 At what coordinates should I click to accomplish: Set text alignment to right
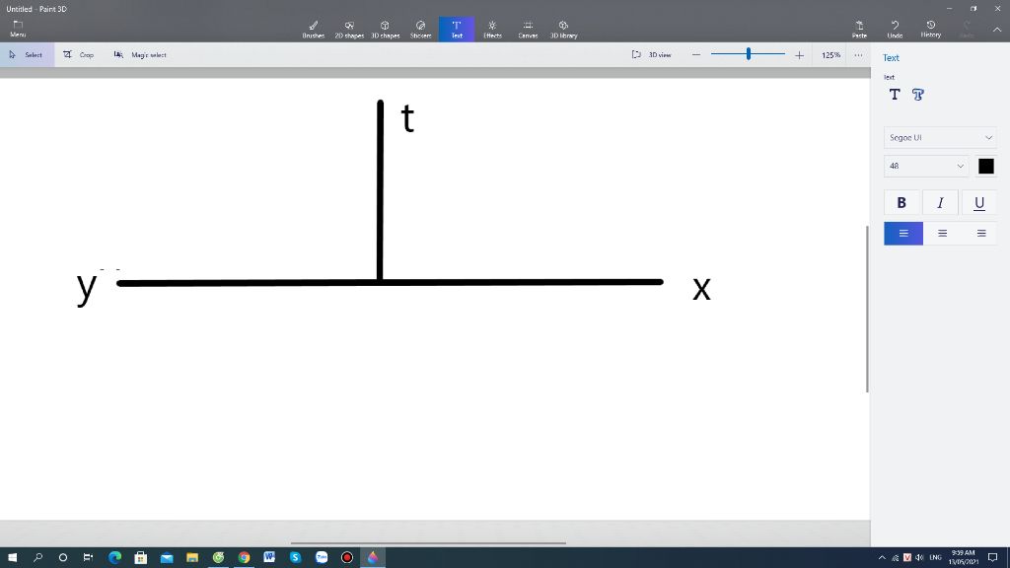[x=981, y=233]
